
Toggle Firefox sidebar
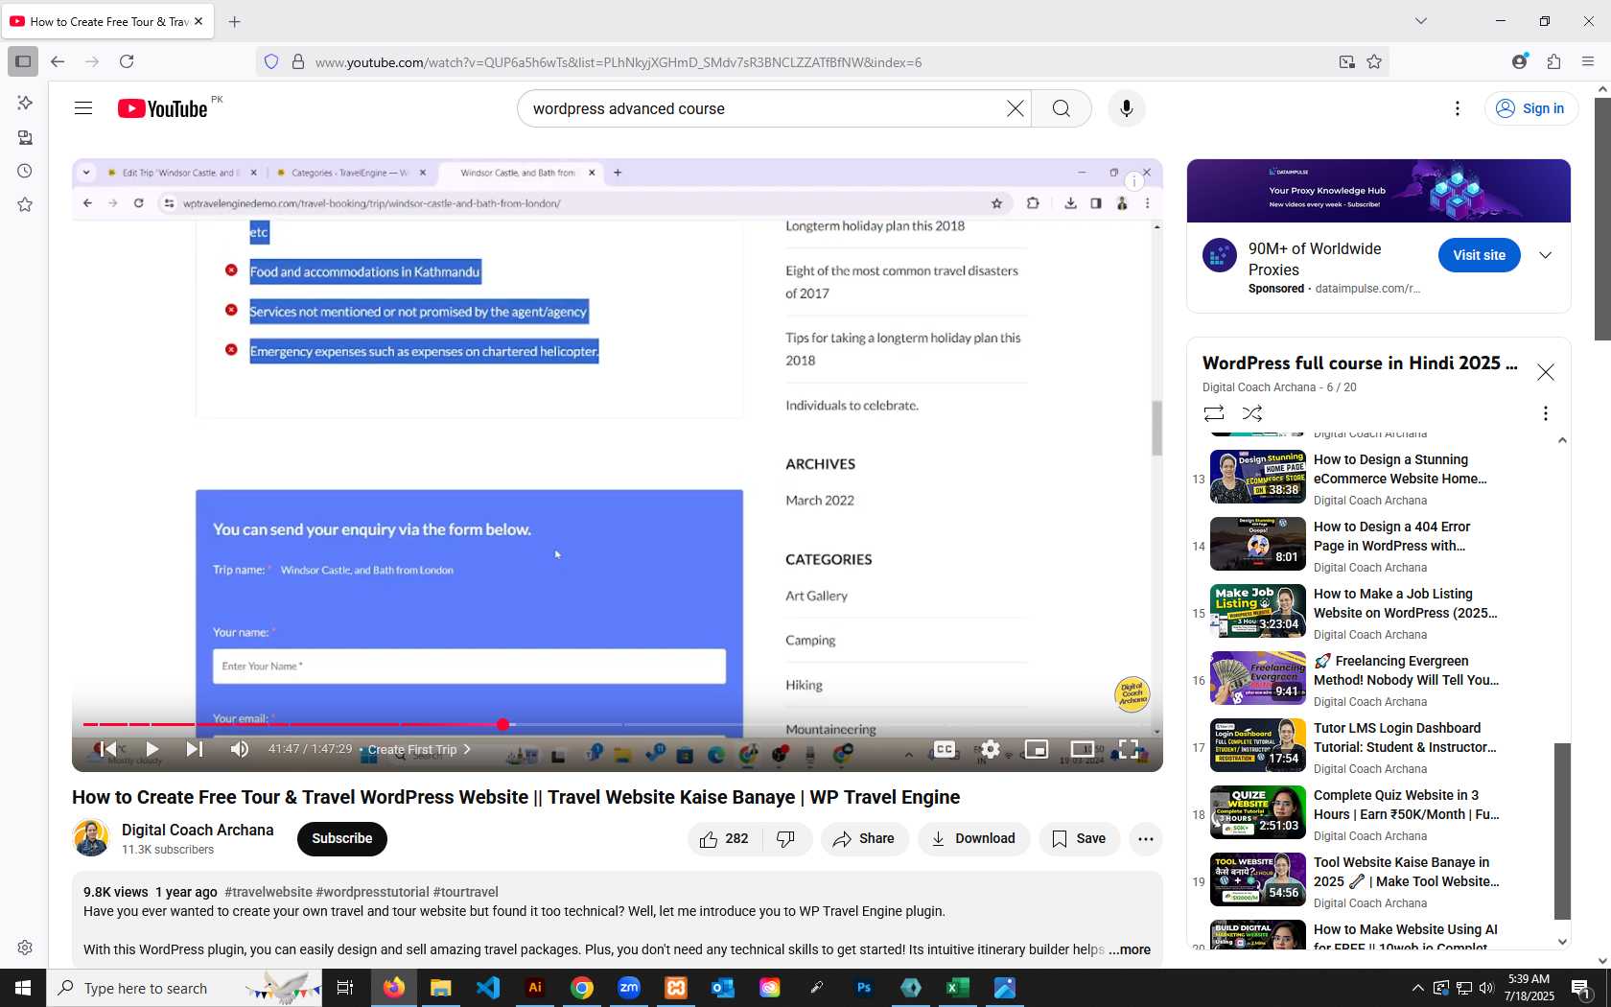coord(23,61)
